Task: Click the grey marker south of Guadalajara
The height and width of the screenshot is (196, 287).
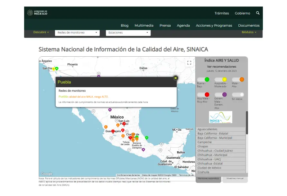Action: coord(111,138)
